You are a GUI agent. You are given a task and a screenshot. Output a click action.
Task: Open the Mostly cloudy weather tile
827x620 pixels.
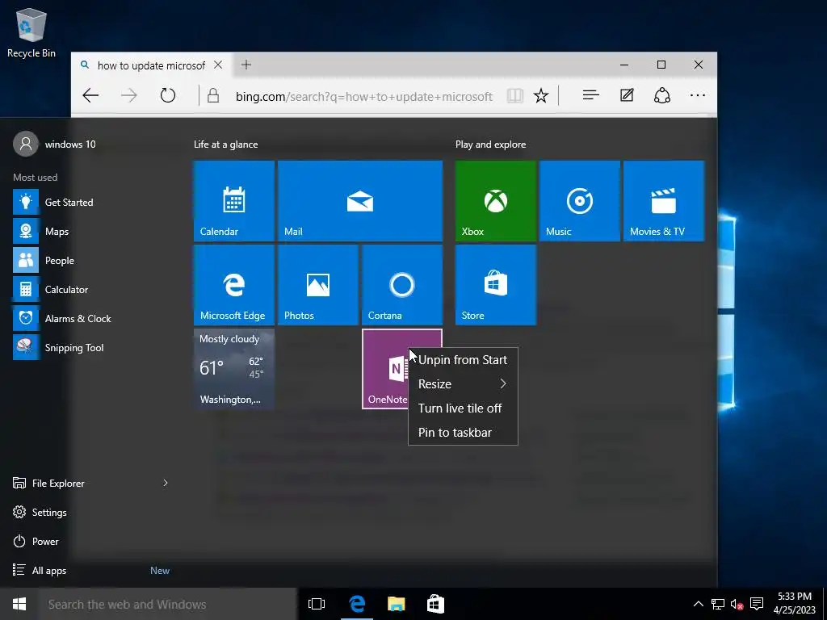[233, 369]
